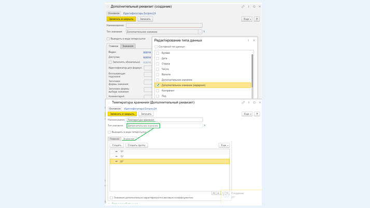Image resolution: width=370 pixels, height=208 pixels.
Task: Check the Дата type checkbox
Action: pyautogui.click(x=158, y=58)
